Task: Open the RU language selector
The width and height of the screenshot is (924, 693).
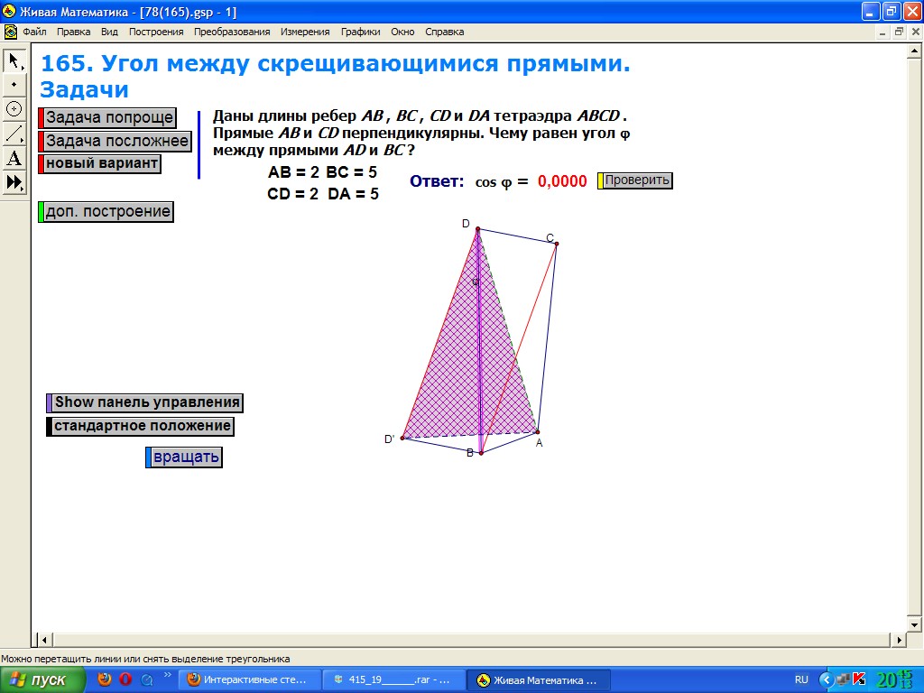Action: point(801,679)
